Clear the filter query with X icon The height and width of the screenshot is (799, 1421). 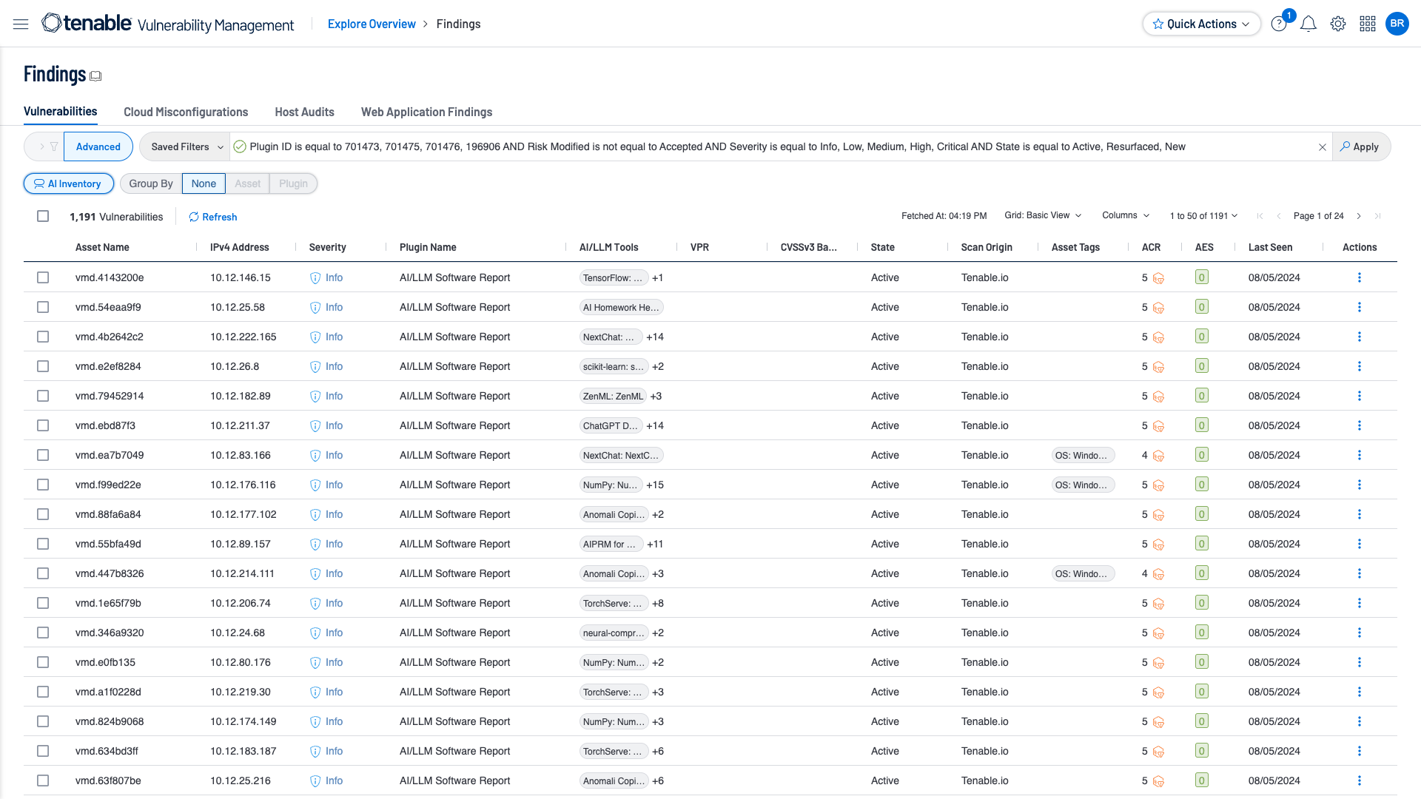tap(1322, 147)
